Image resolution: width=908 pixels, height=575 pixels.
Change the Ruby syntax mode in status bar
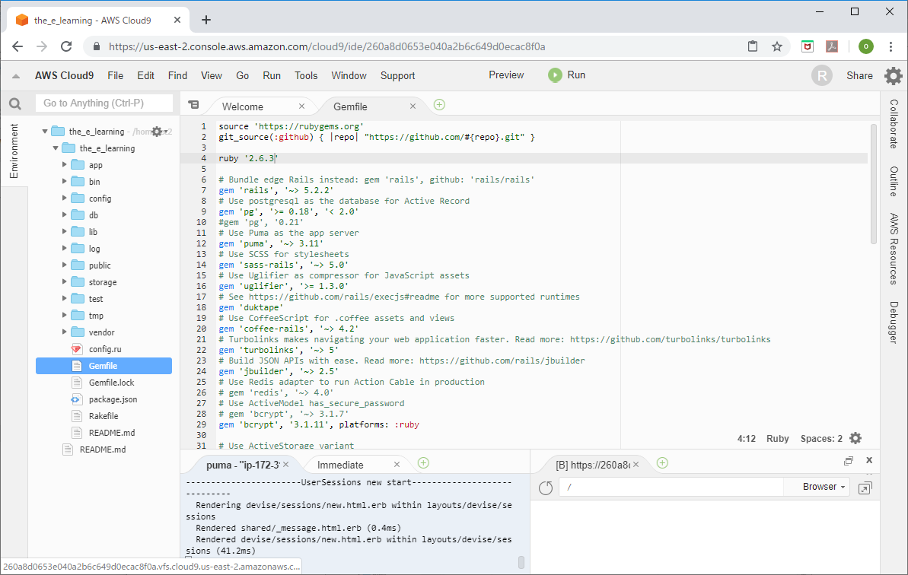[x=777, y=439]
